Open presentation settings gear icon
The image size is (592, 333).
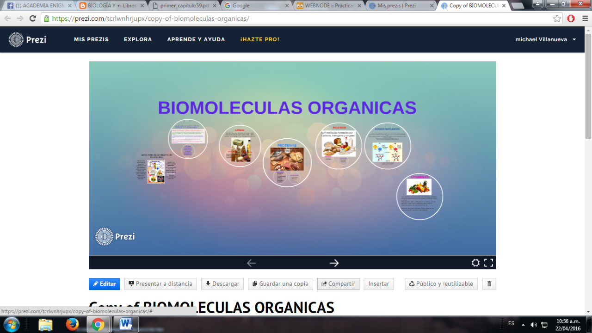point(475,263)
